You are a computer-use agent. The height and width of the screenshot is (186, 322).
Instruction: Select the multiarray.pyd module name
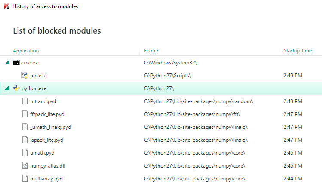click(x=46, y=179)
